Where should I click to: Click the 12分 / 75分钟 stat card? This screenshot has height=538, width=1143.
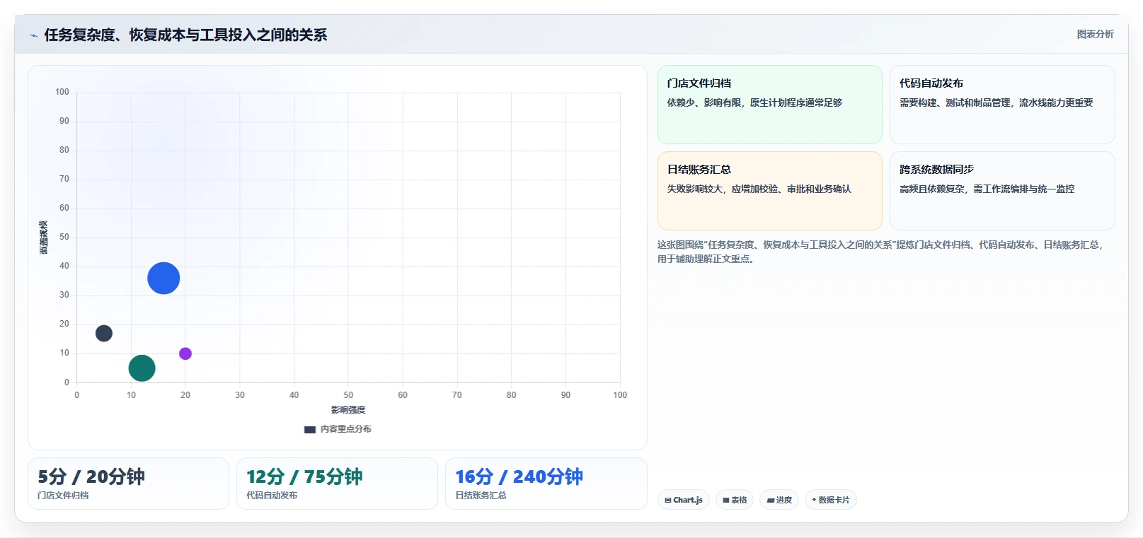coord(337,484)
